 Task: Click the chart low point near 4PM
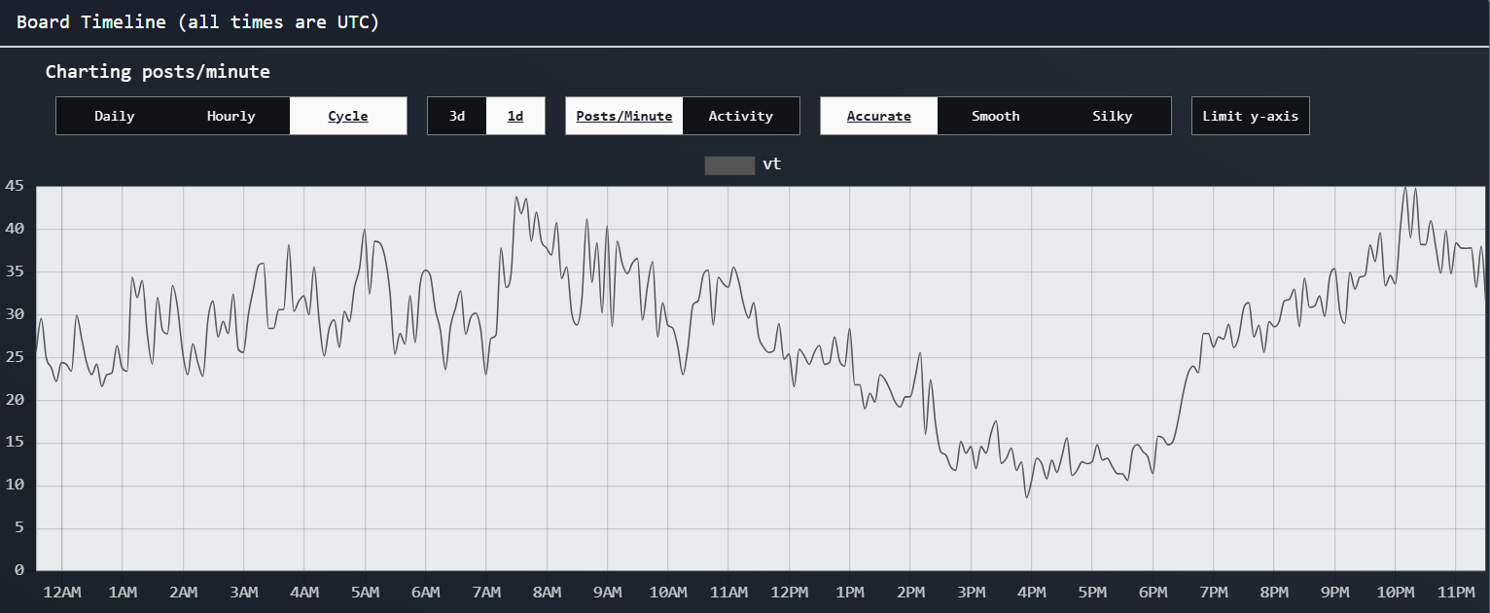[x=1026, y=496]
